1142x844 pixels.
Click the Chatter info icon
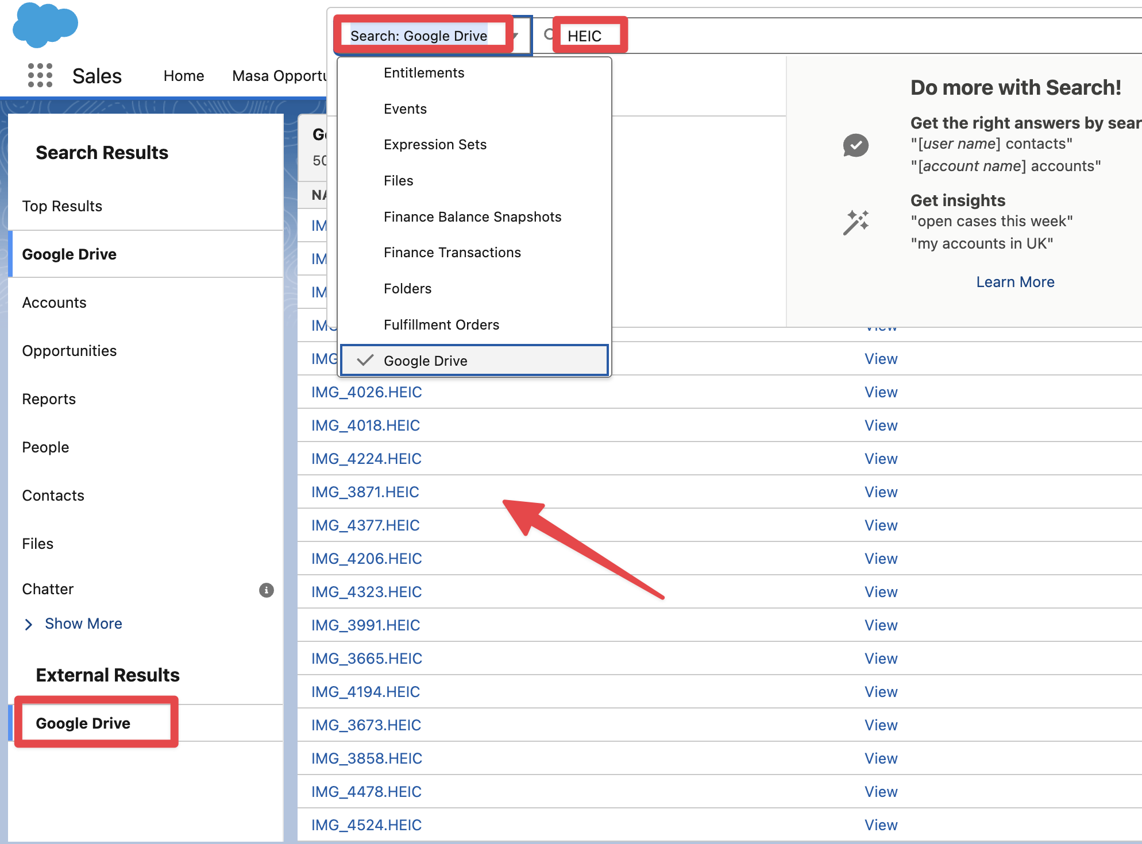[266, 590]
